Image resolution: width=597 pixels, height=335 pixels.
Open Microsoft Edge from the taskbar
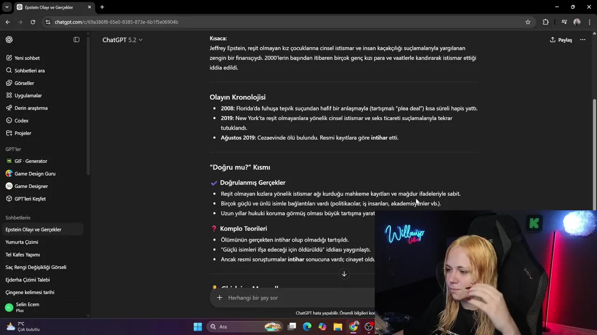point(307,327)
